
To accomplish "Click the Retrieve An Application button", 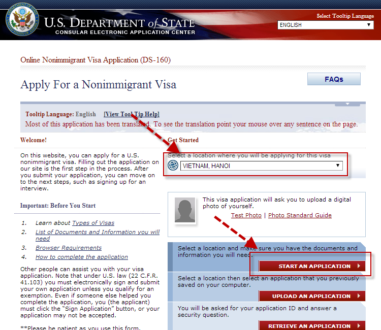I will click(x=312, y=325).
